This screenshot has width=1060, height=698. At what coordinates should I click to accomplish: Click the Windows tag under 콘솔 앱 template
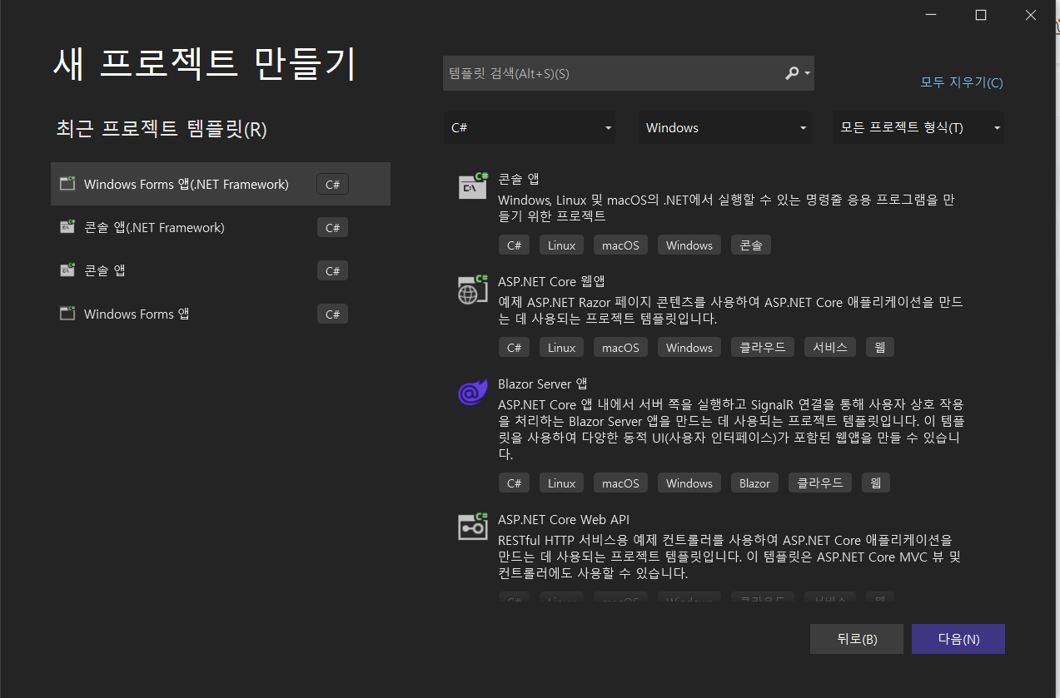(x=689, y=245)
